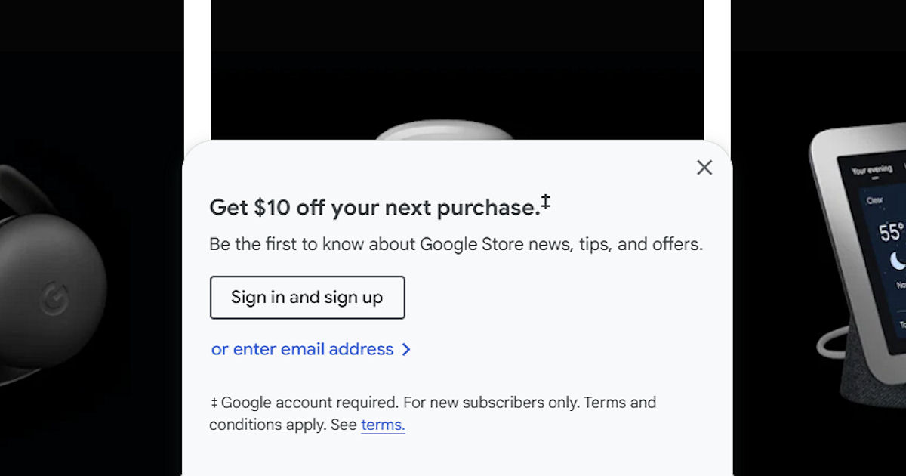Open the terms link in footnote

click(x=383, y=425)
